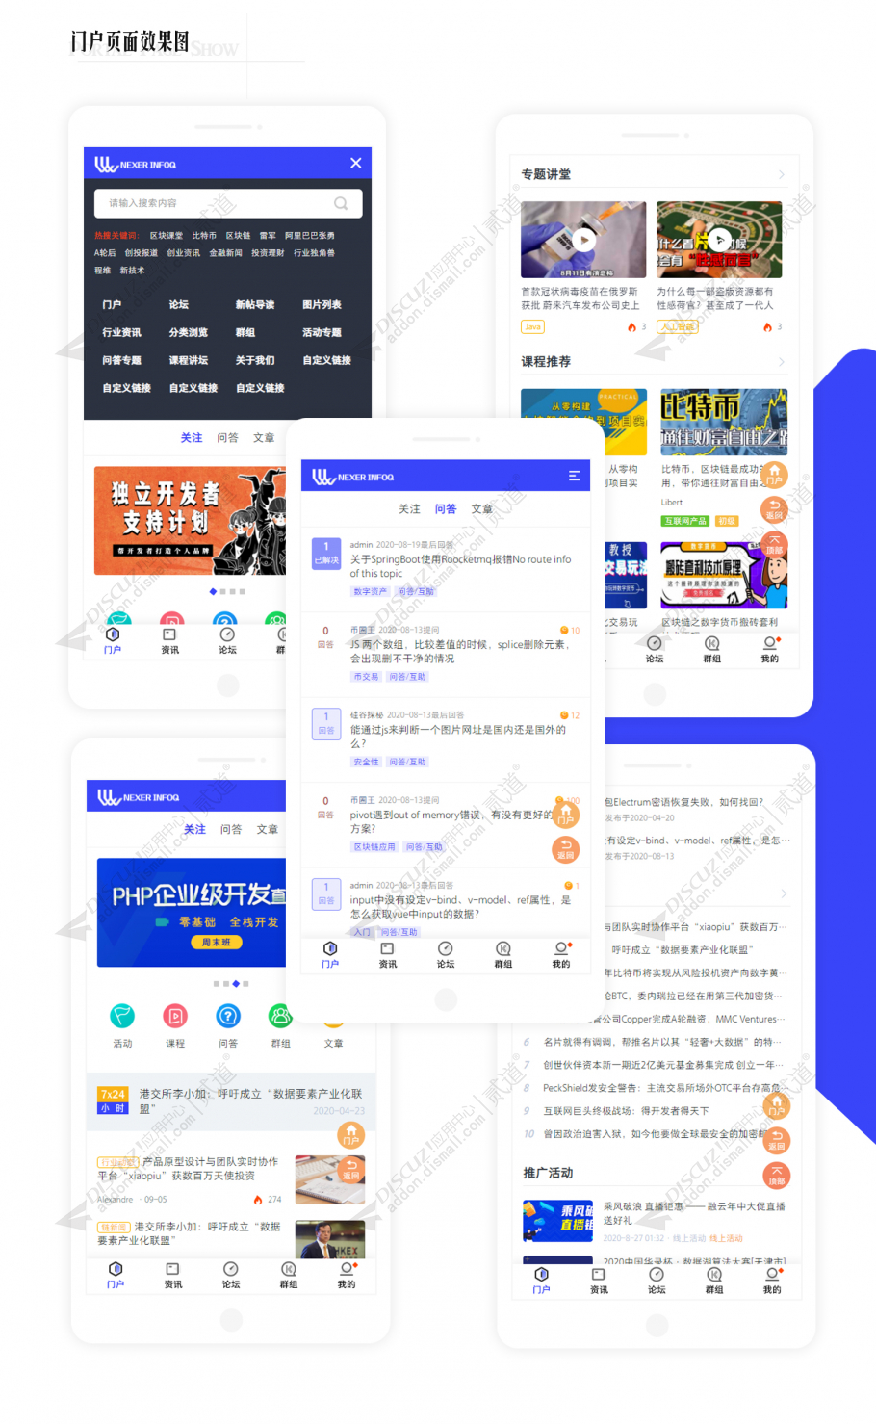
Task: Select the 文章 tab in the center phone
Action: pos(482,508)
